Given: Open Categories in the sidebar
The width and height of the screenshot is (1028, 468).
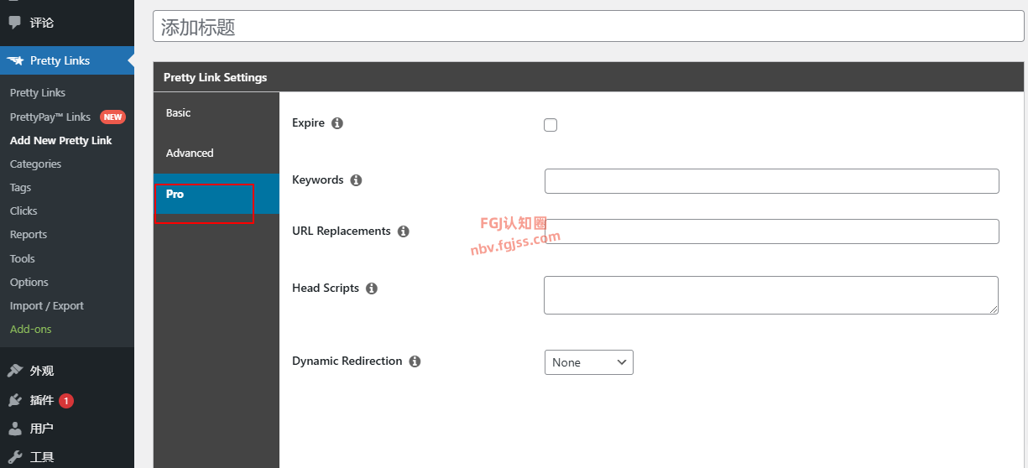Looking at the screenshot, I should click(36, 164).
